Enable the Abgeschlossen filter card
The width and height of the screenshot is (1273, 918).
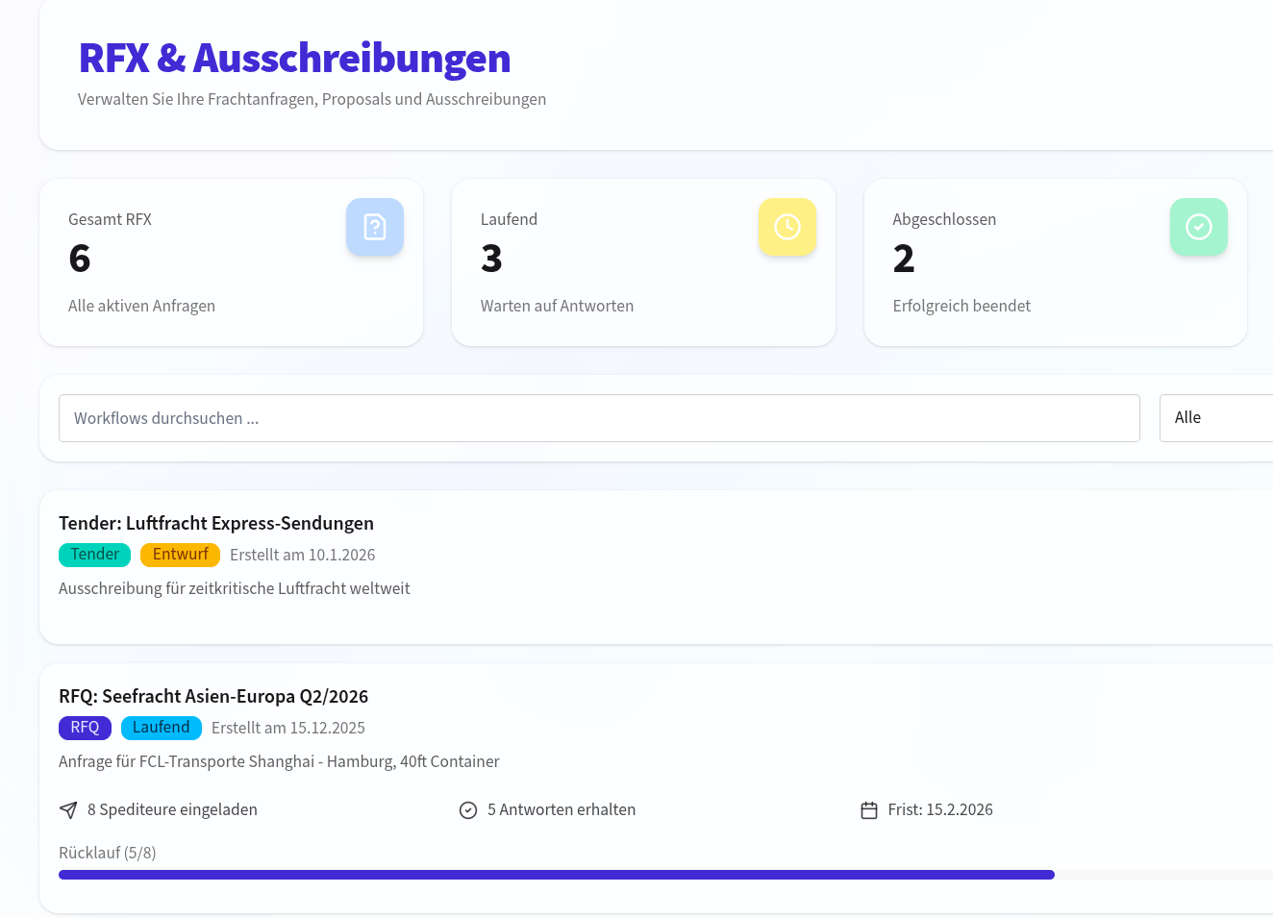coord(1055,261)
